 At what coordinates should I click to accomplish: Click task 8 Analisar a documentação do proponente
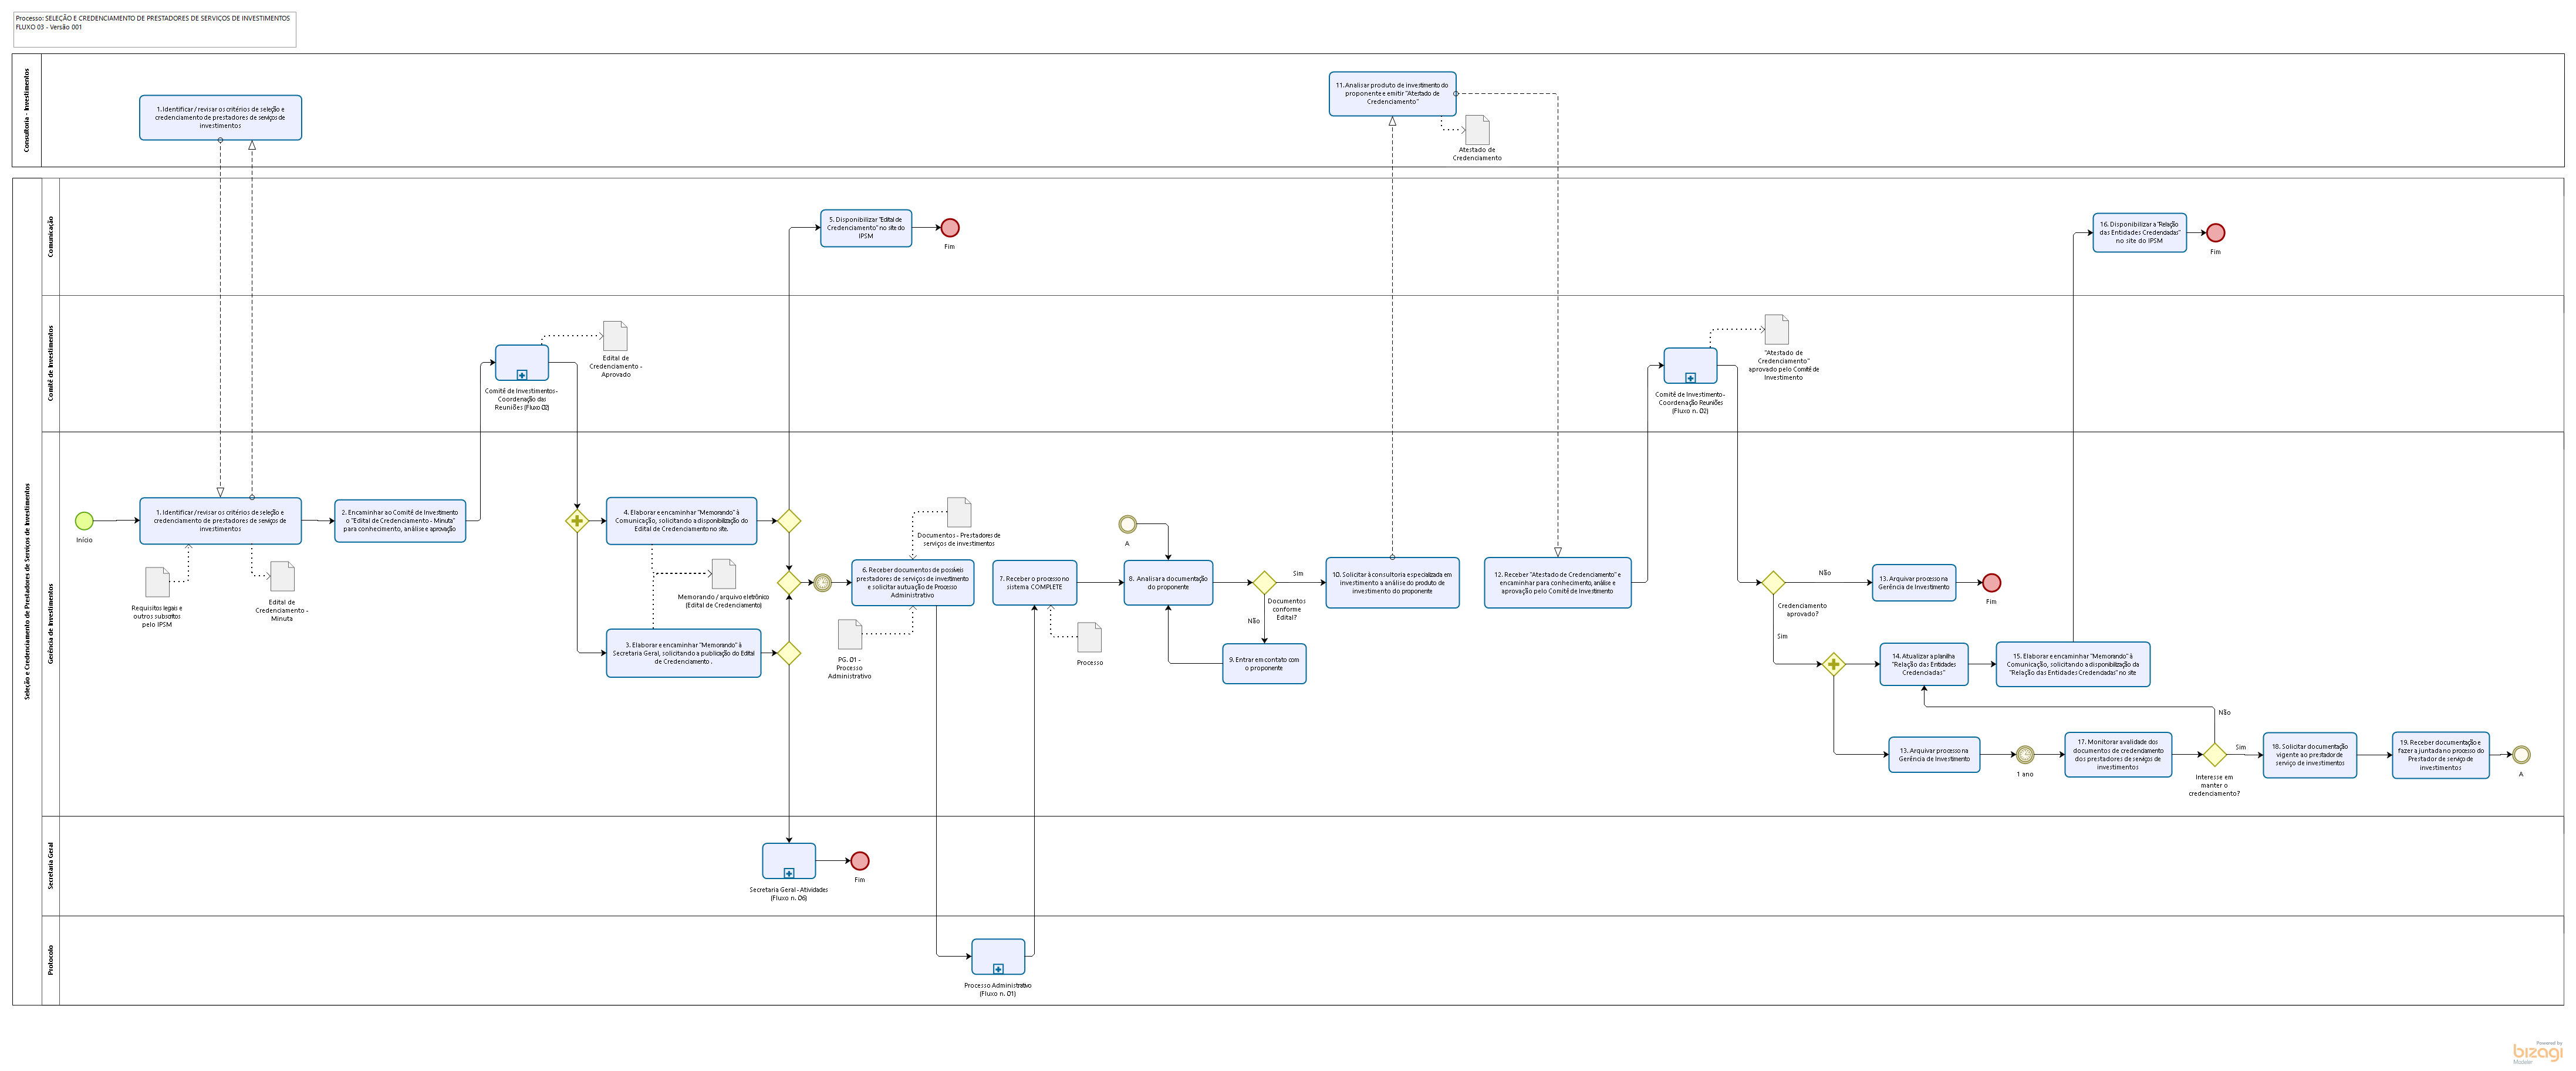pos(1168,583)
